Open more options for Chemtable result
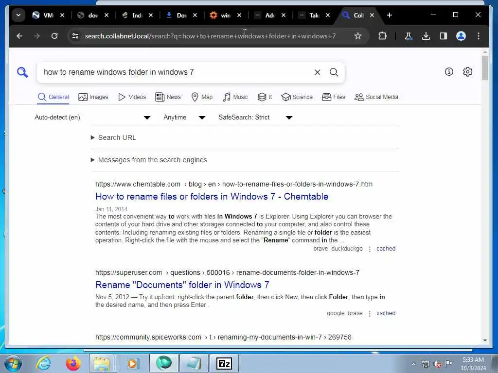498x373 pixels. click(370, 249)
